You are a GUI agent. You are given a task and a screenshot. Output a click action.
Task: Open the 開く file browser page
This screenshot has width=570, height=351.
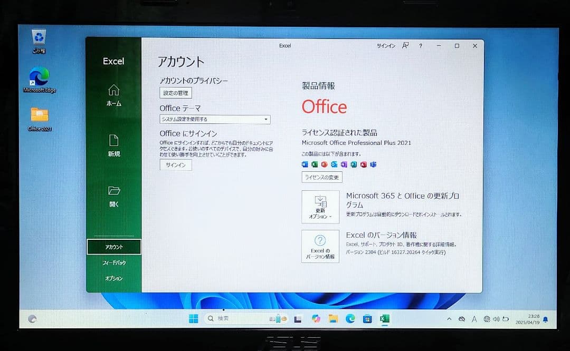click(114, 197)
